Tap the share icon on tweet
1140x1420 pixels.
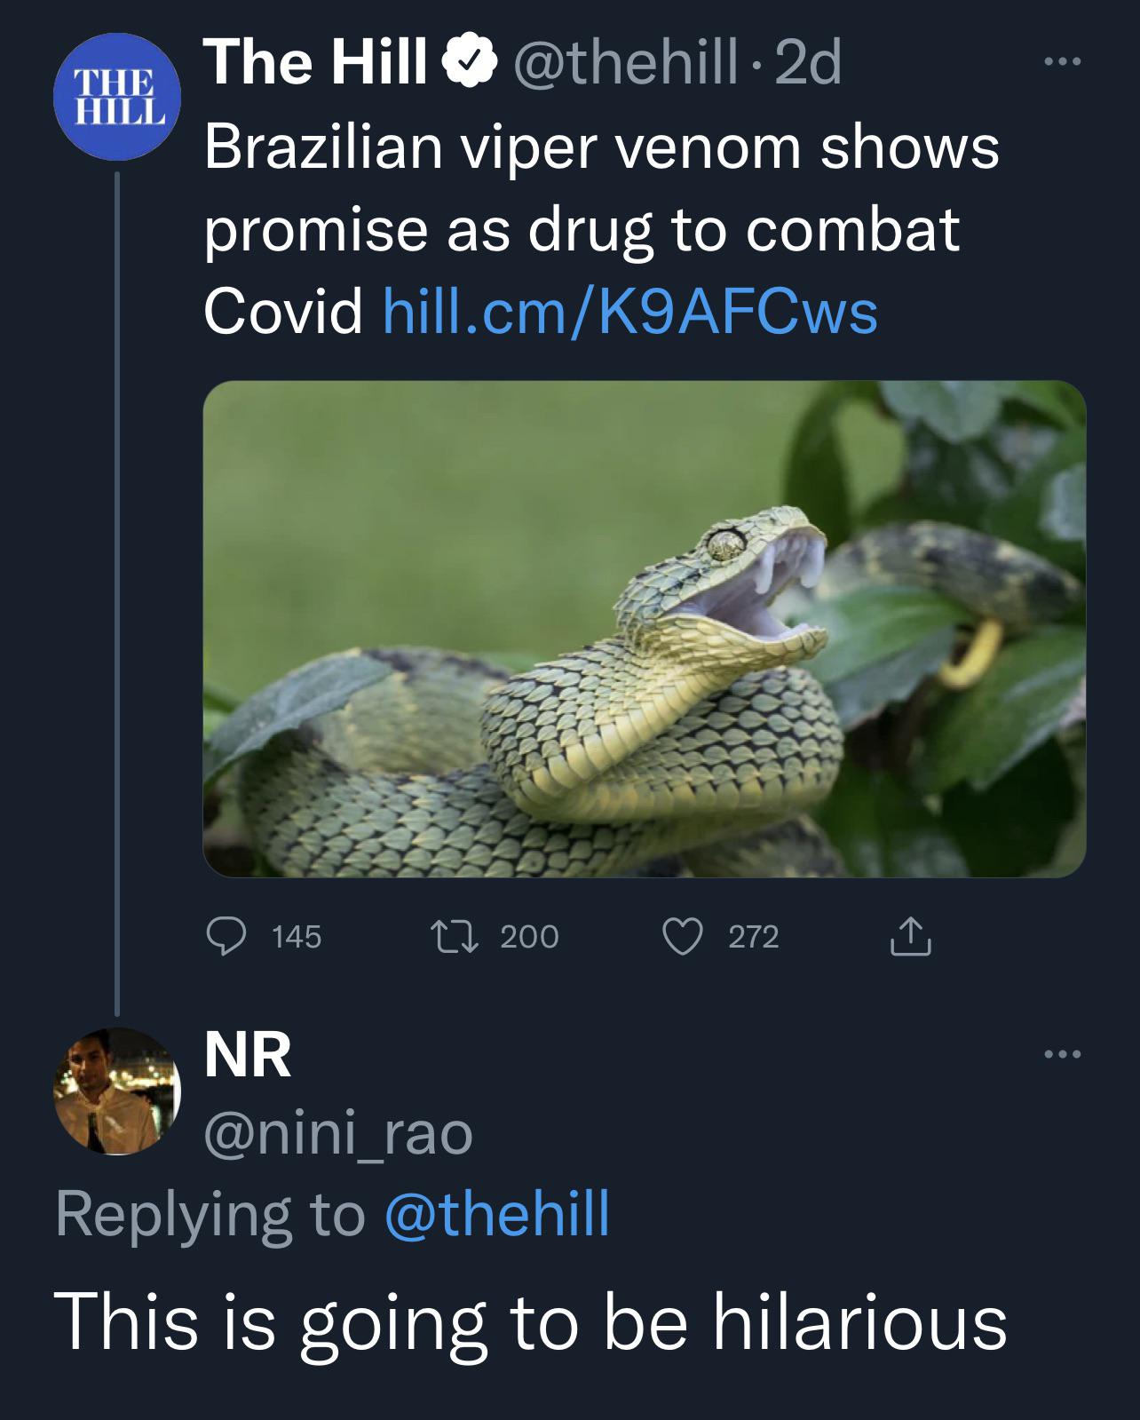click(911, 936)
